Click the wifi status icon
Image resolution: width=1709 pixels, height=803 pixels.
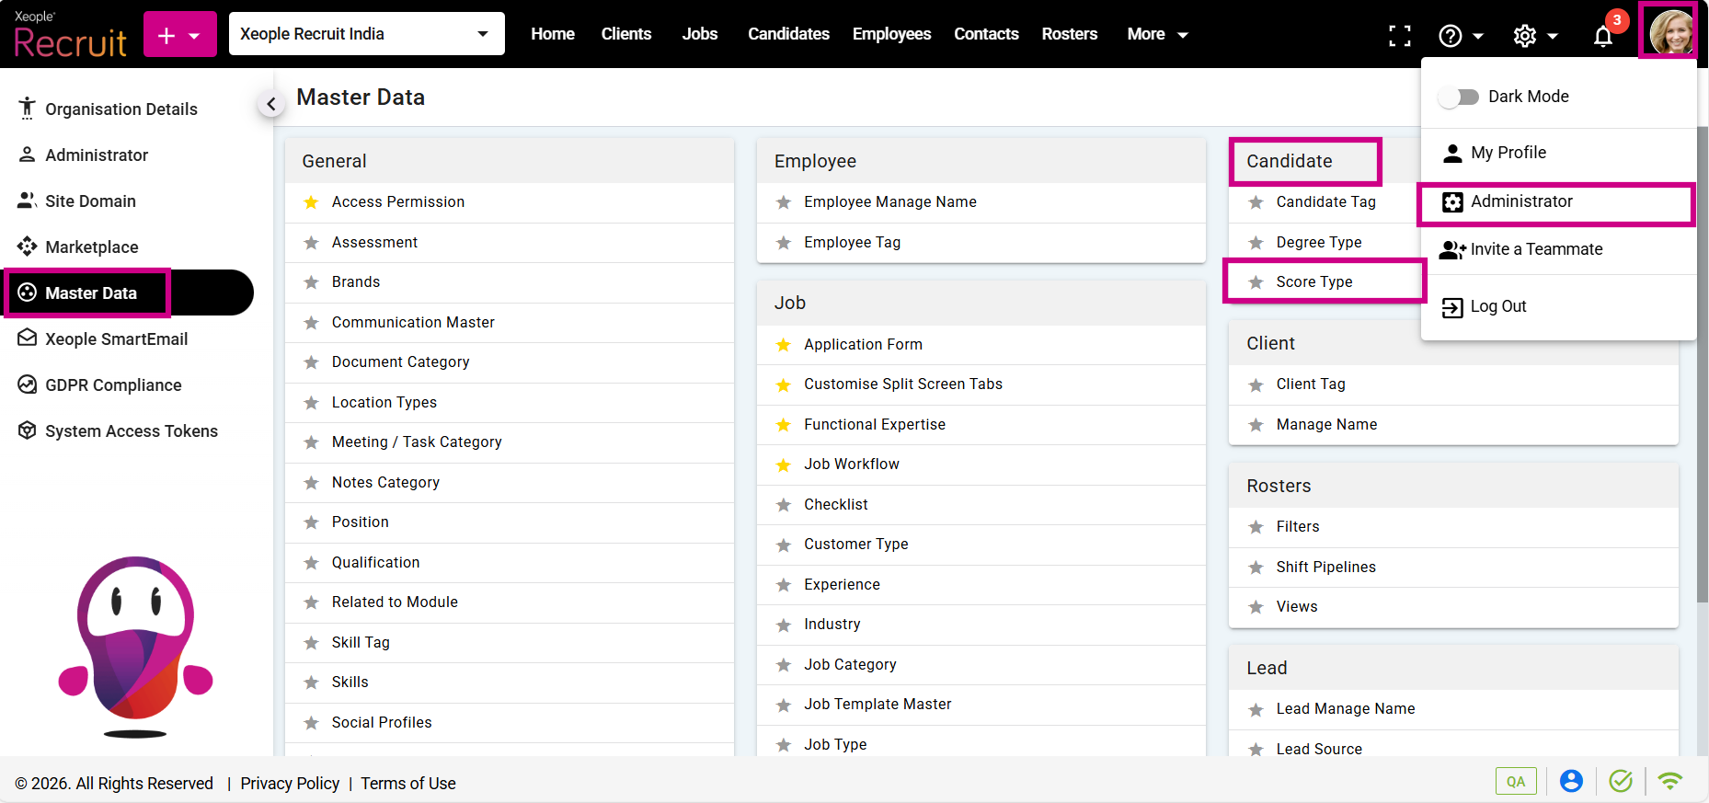(1669, 781)
